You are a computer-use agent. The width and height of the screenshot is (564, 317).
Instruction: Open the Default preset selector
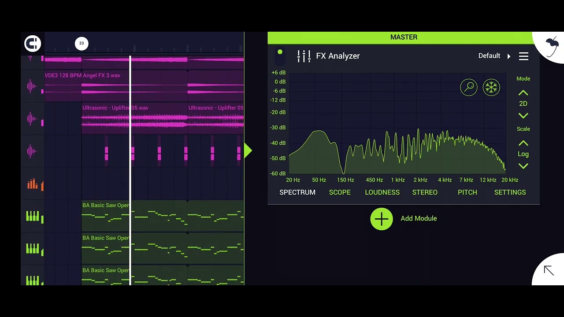point(489,56)
